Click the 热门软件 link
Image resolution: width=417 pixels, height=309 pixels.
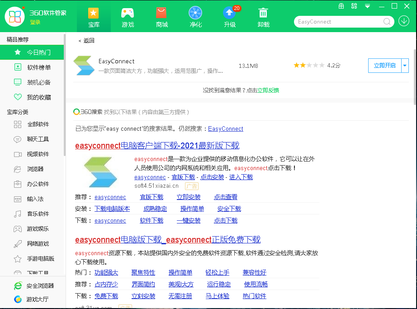pos(255,296)
